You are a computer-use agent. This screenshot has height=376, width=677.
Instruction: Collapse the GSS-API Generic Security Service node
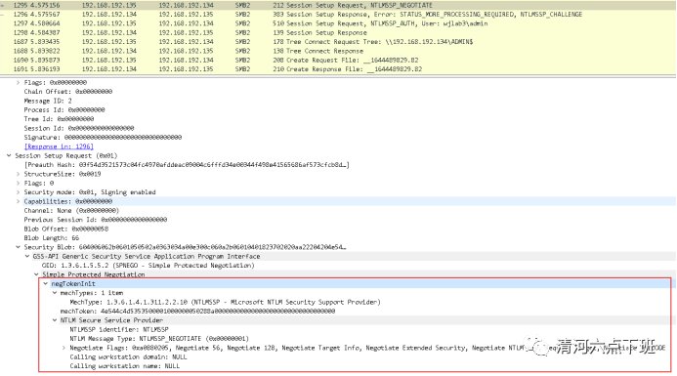[26, 256]
